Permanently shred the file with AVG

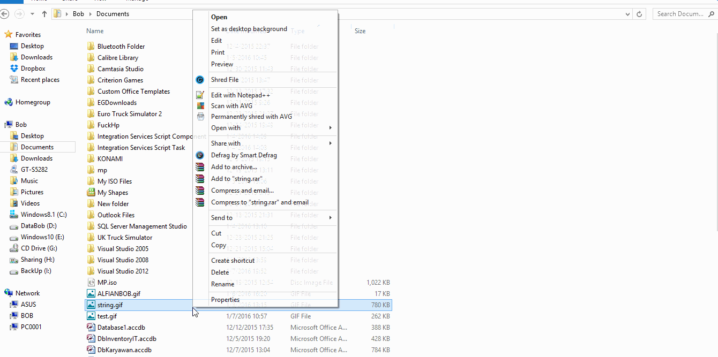coord(251,116)
